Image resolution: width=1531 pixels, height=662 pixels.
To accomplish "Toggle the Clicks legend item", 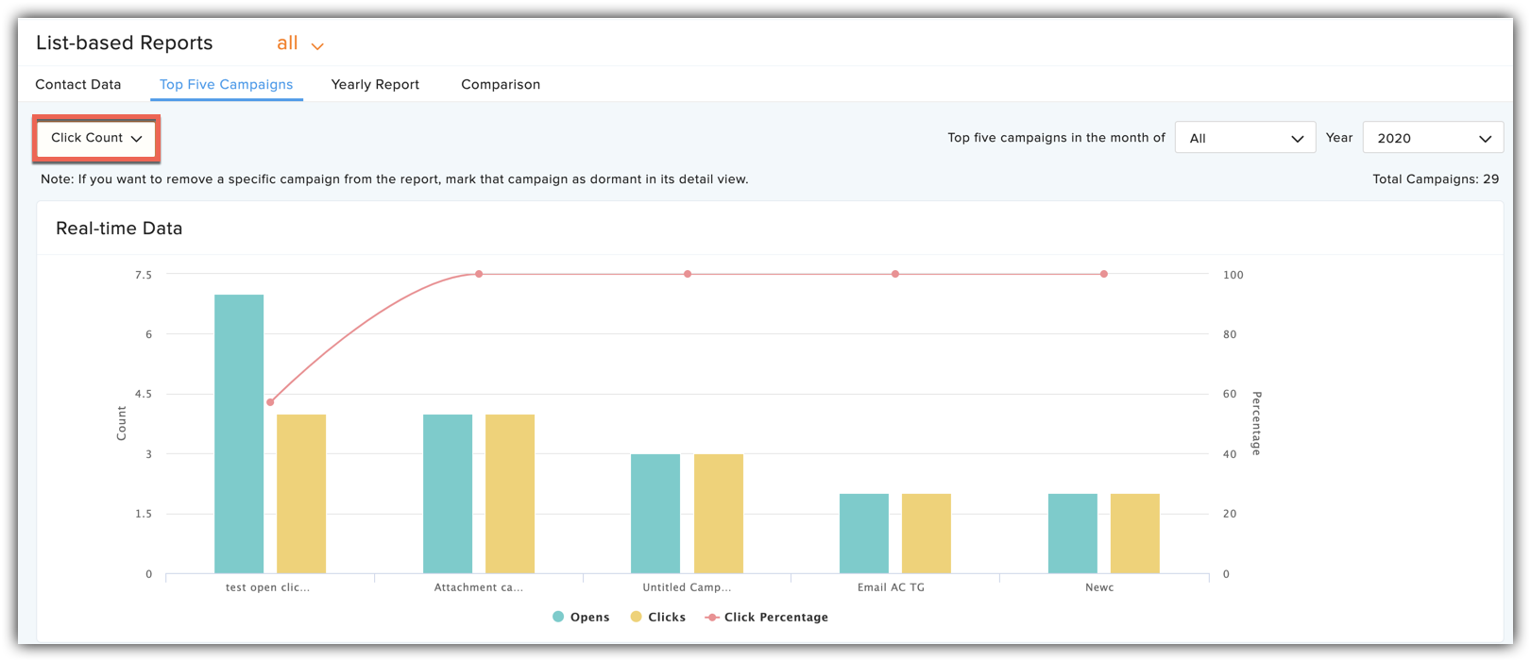I will (x=658, y=617).
